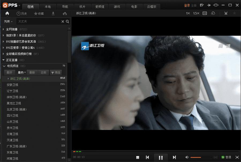Open the favorites list

point(39,14)
